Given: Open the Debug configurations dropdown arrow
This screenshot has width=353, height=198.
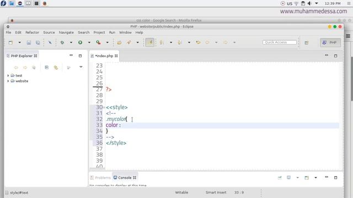Looking at the screenshot, I should click(x=71, y=42).
